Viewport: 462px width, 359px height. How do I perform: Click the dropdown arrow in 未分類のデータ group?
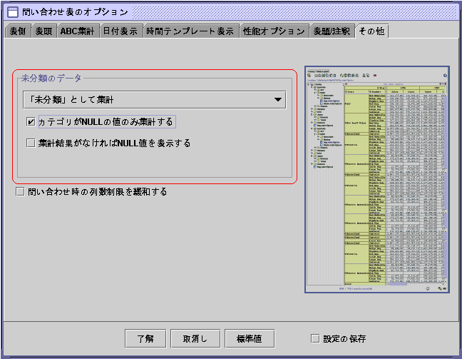(x=277, y=100)
